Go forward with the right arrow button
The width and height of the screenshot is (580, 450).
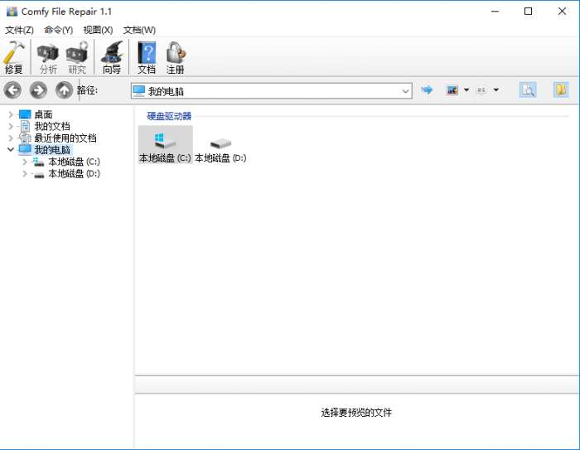tap(38, 90)
